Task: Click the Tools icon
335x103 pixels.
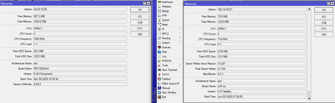Action: [160, 65]
